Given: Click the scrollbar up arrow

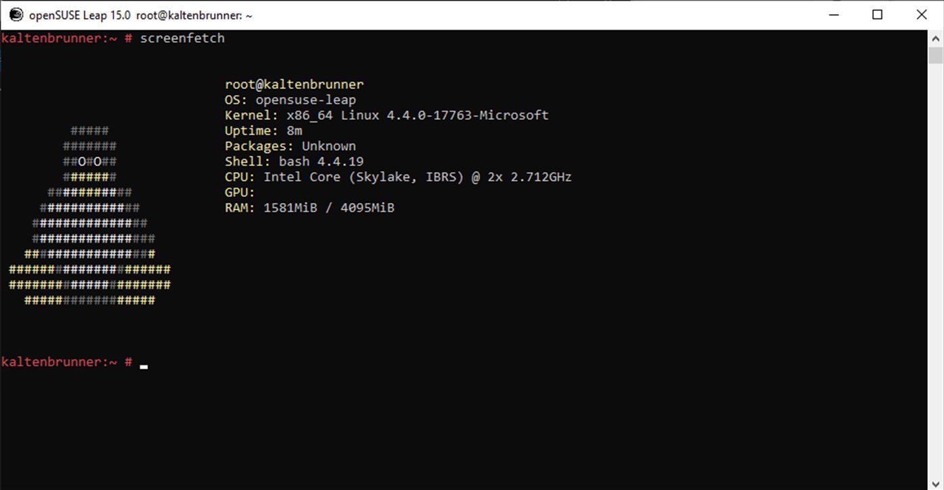Looking at the screenshot, I should (935, 38).
